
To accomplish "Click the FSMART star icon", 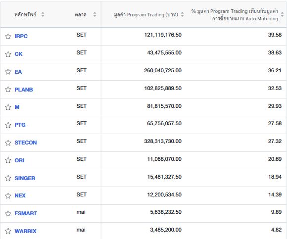I will 8,214.
